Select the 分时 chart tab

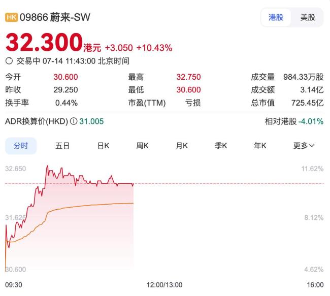21,146
